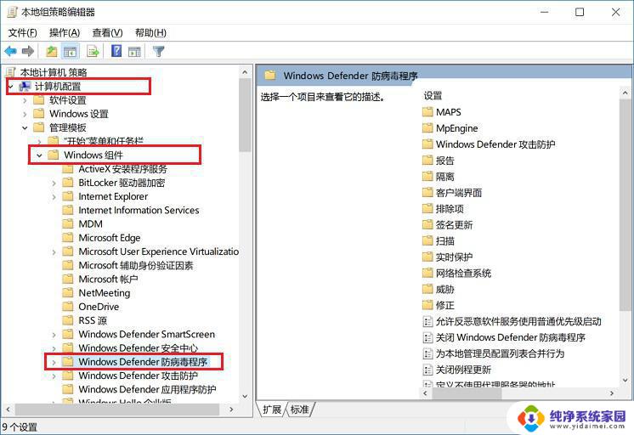Select policy 关闭 Windows Defender 防病毒程序
The height and width of the screenshot is (435, 634).
pos(511,337)
